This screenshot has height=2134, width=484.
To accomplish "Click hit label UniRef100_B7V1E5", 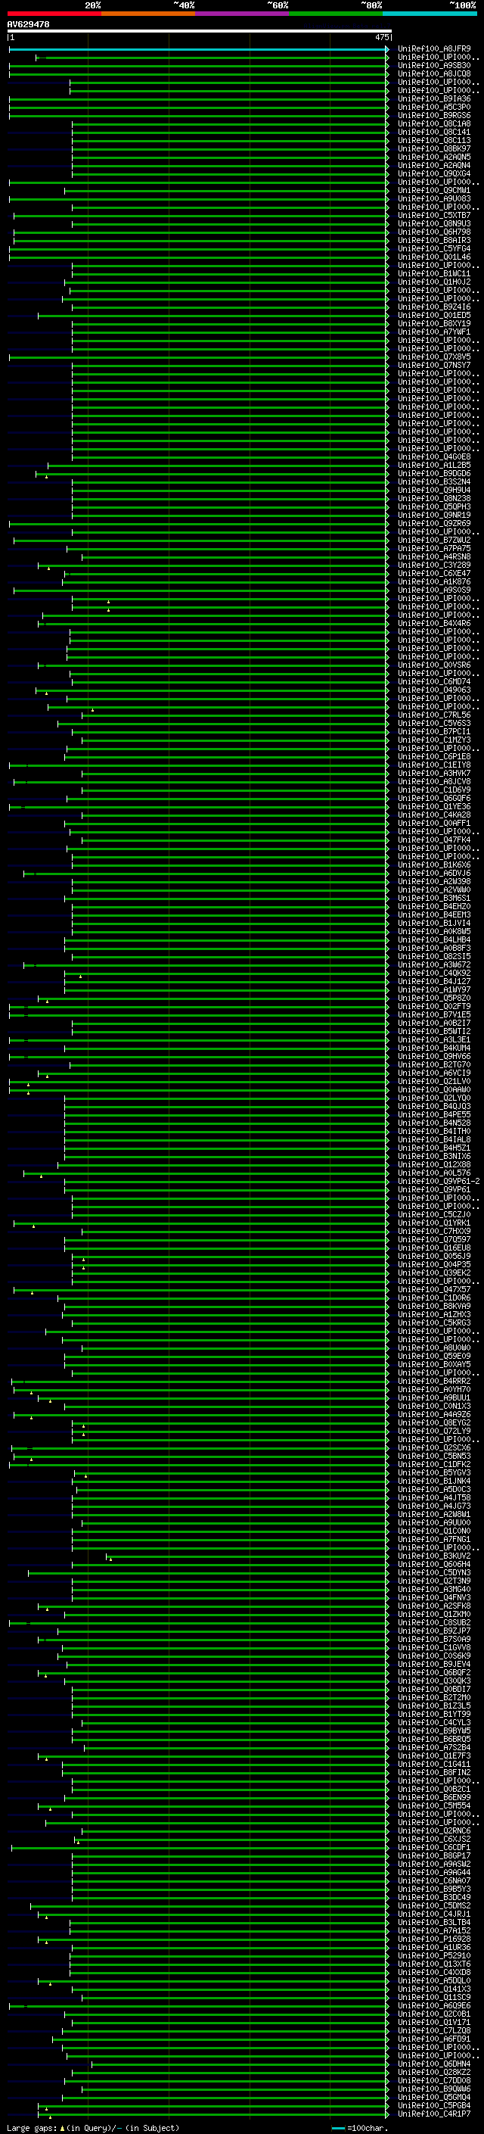I will coord(433,1015).
